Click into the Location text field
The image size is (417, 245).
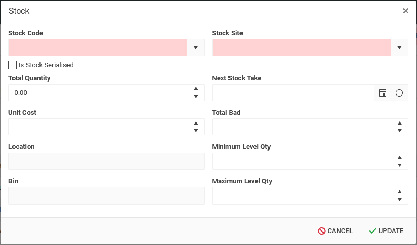click(106, 161)
